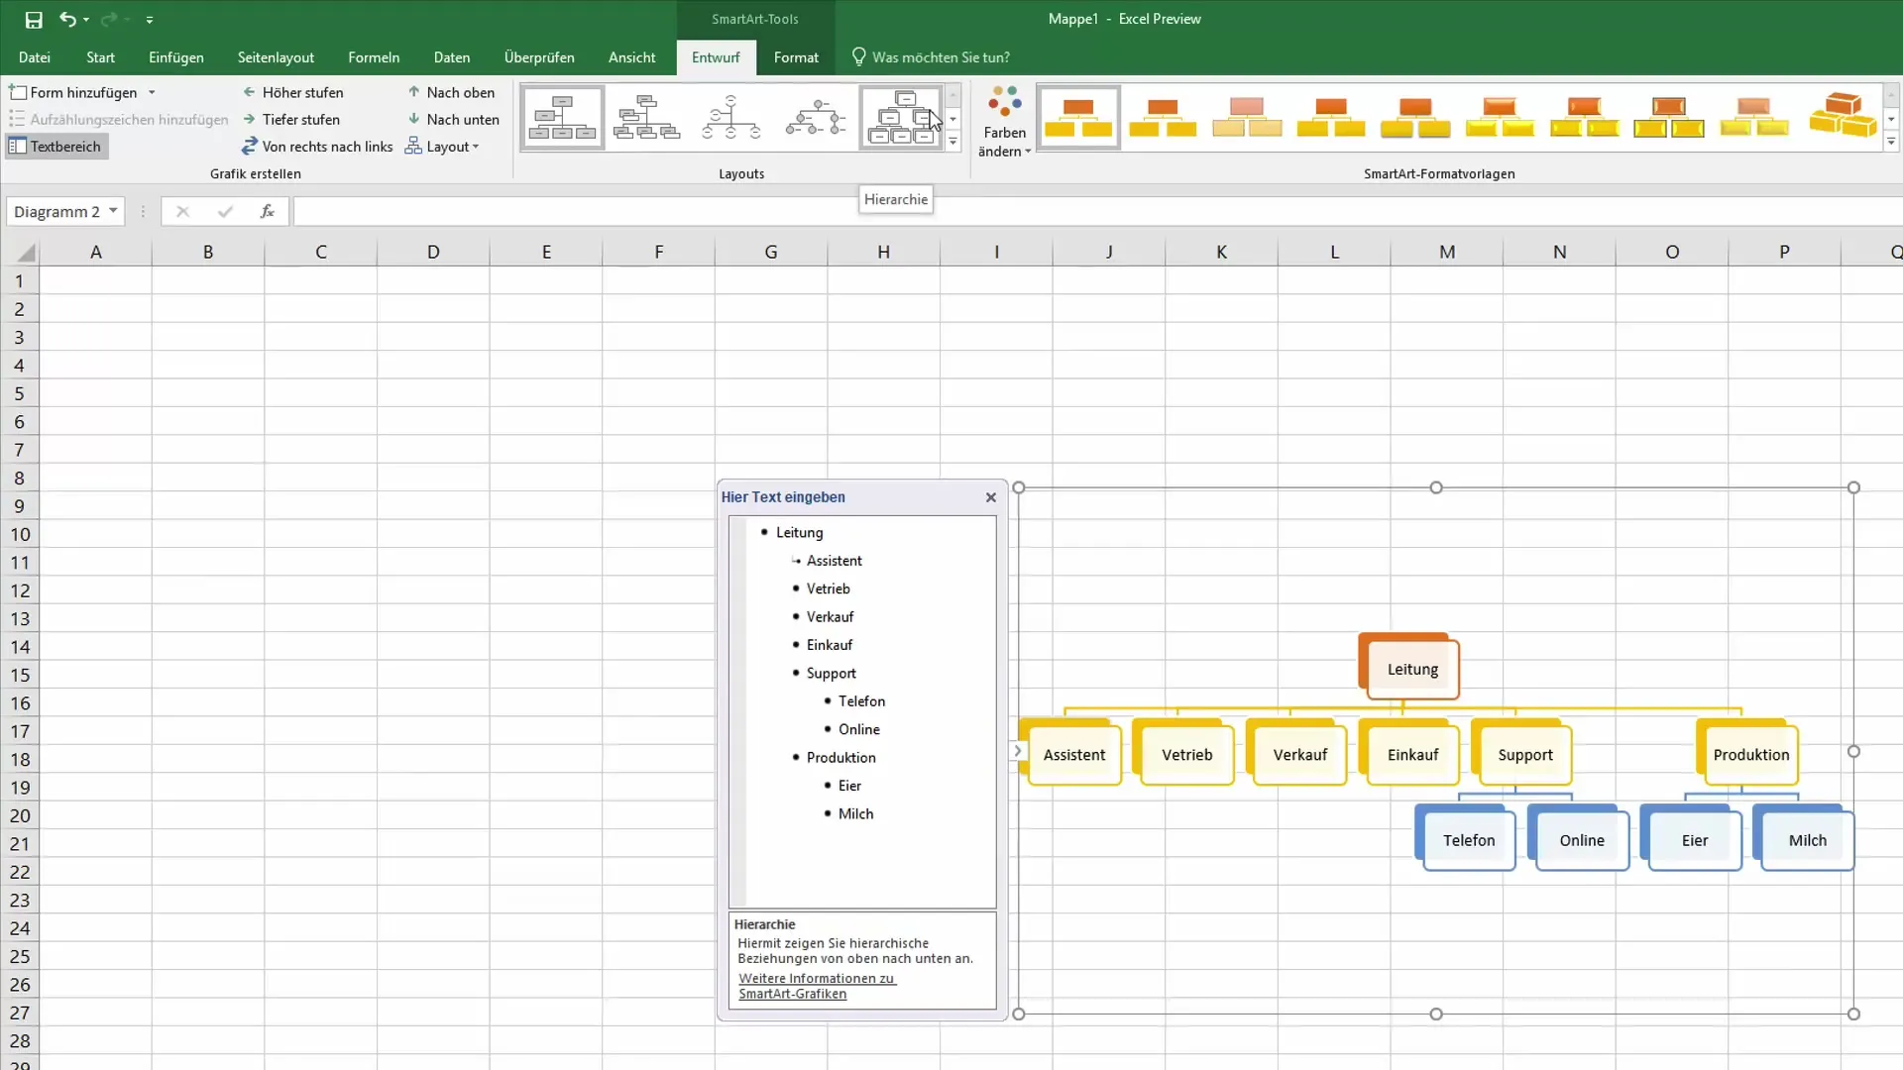Choose the ninth faded SmartArt style swatch
This screenshot has height=1070, width=1903.
tap(1753, 118)
